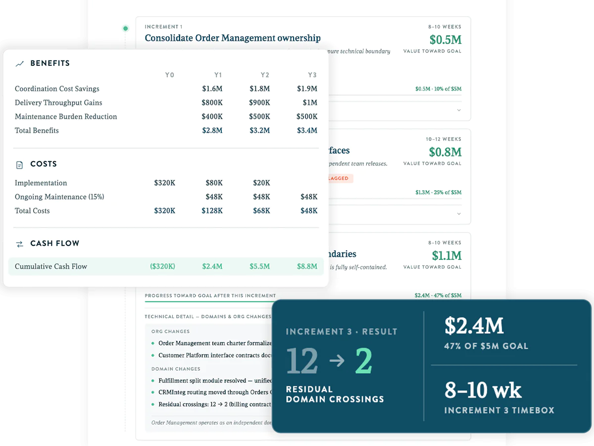Click Total Benefits Y2 value $3.2M
This screenshot has width=594, height=446.
[260, 130]
